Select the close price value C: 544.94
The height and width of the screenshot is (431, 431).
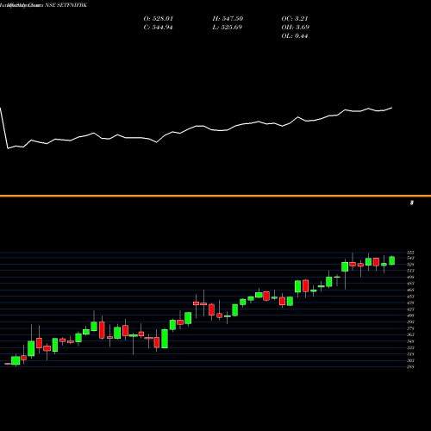159,28
